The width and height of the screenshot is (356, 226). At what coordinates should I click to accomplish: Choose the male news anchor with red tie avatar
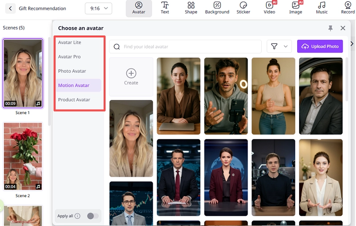(x=178, y=178)
